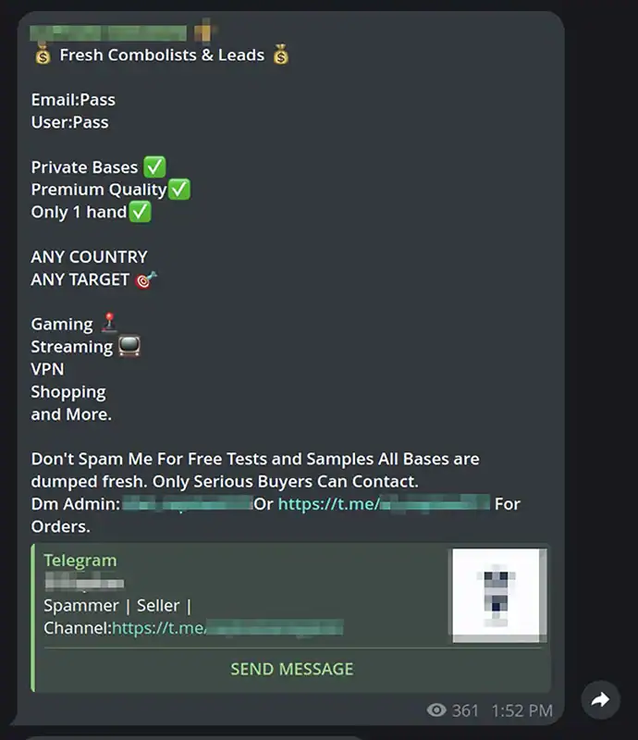The width and height of the screenshot is (638, 740).
Task: Click the TV emoji beside Streaming
Action: coord(130,346)
